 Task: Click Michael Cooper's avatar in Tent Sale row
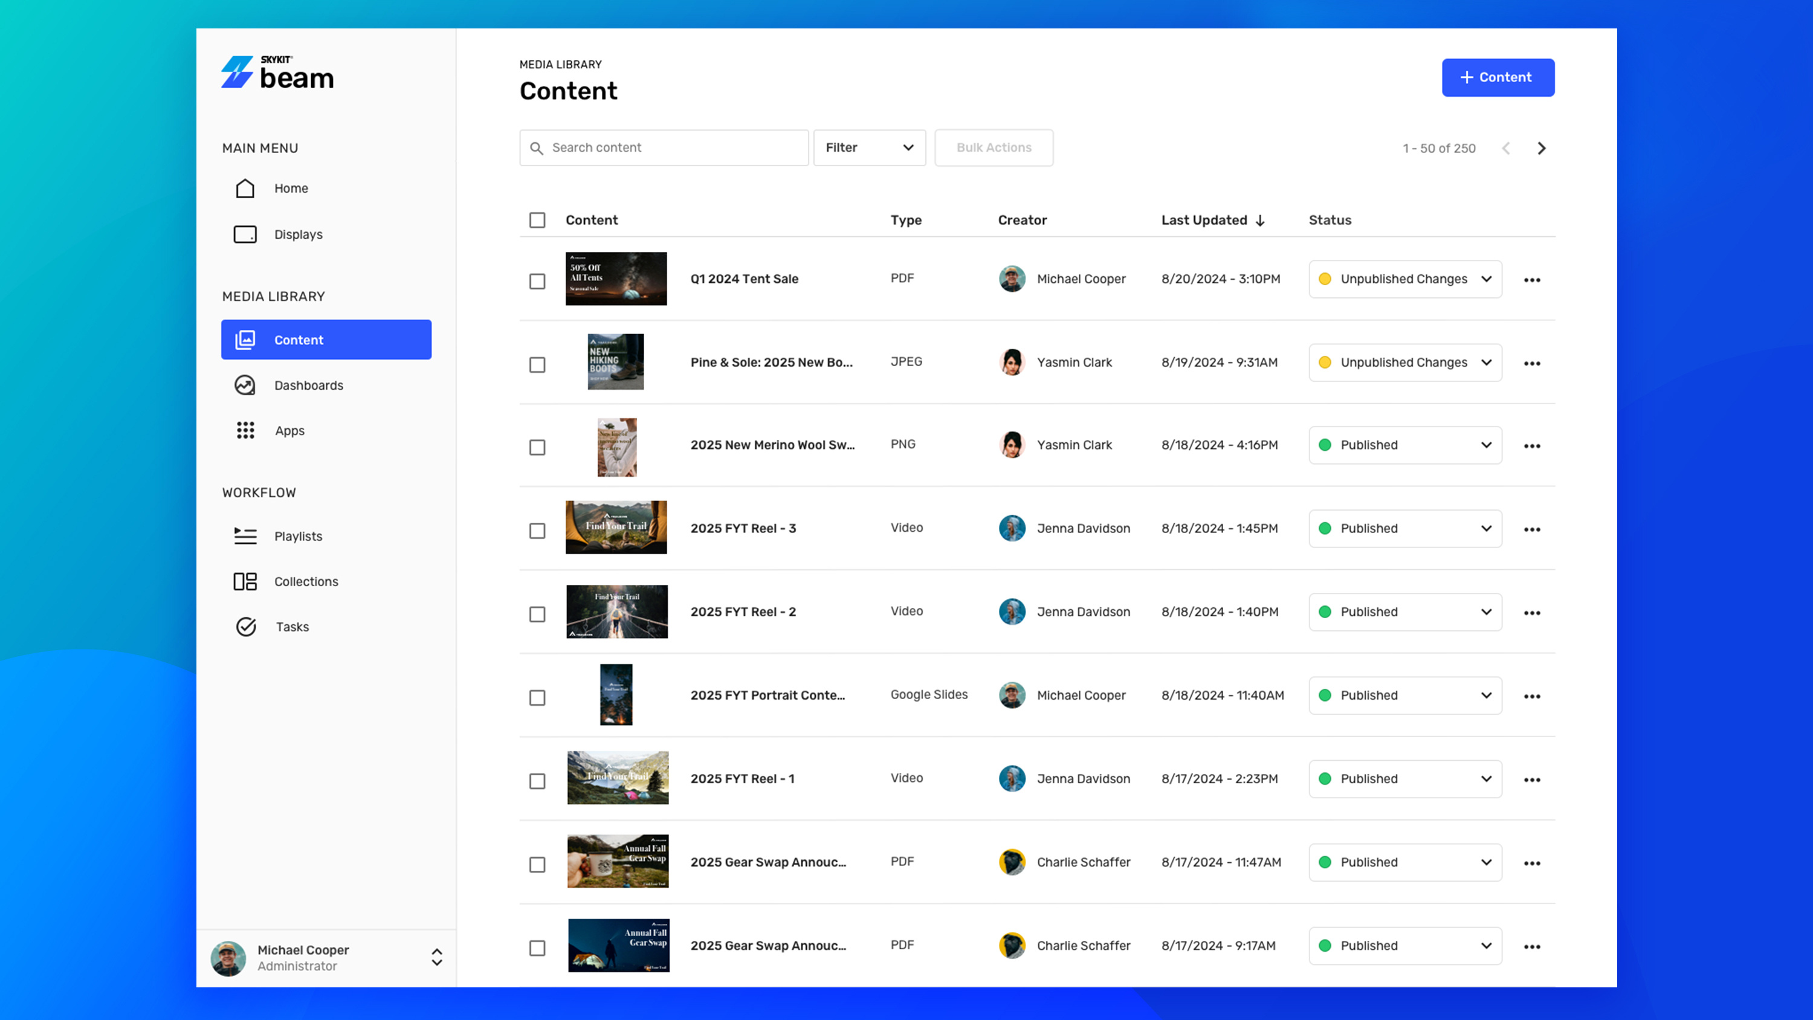[1012, 279]
